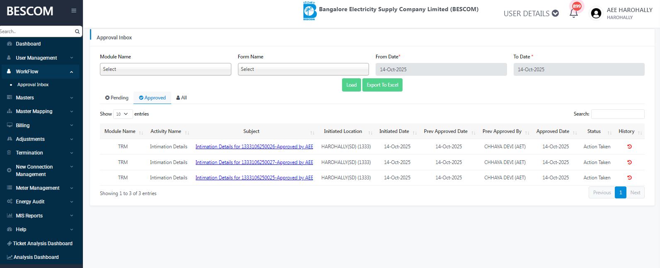Click AEE HAROHALLY user name
This screenshot has height=268, width=660.
(x=629, y=10)
